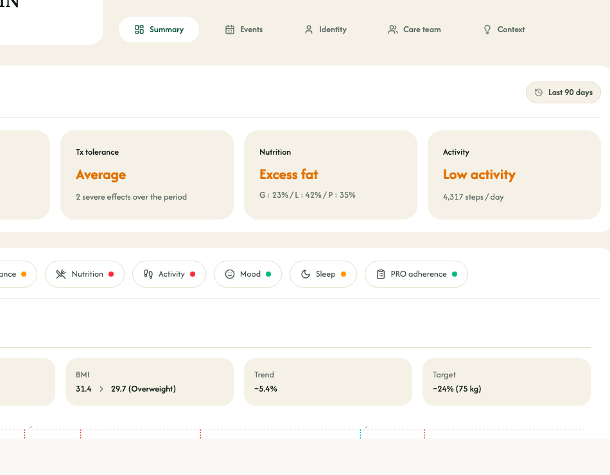
Task: Click the BMI 29.7 (Overweight) value
Action: point(144,389)
